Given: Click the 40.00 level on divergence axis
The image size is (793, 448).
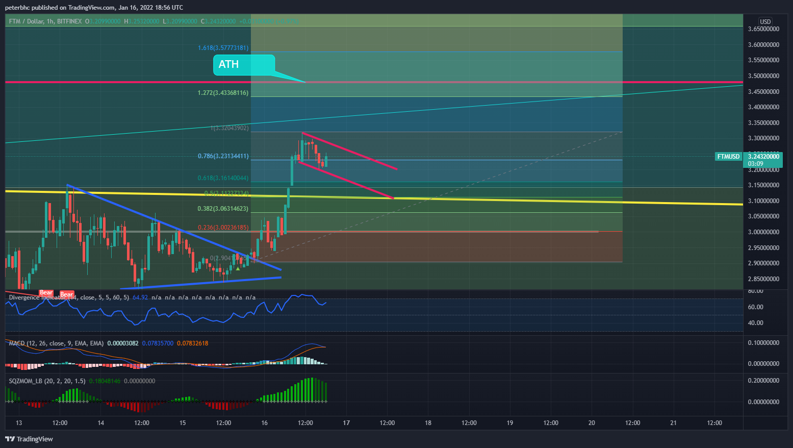Looking at the screenshot, I should [755, 323].
